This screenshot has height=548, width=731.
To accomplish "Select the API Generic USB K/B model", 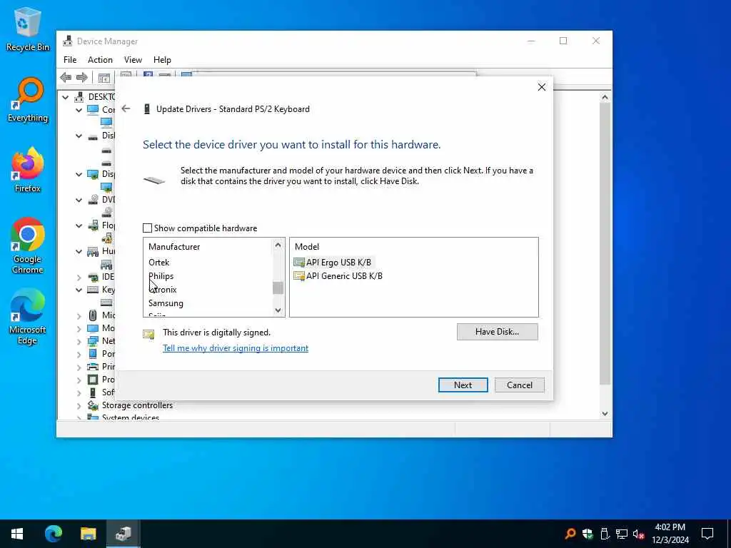I will tap(344, 276).
